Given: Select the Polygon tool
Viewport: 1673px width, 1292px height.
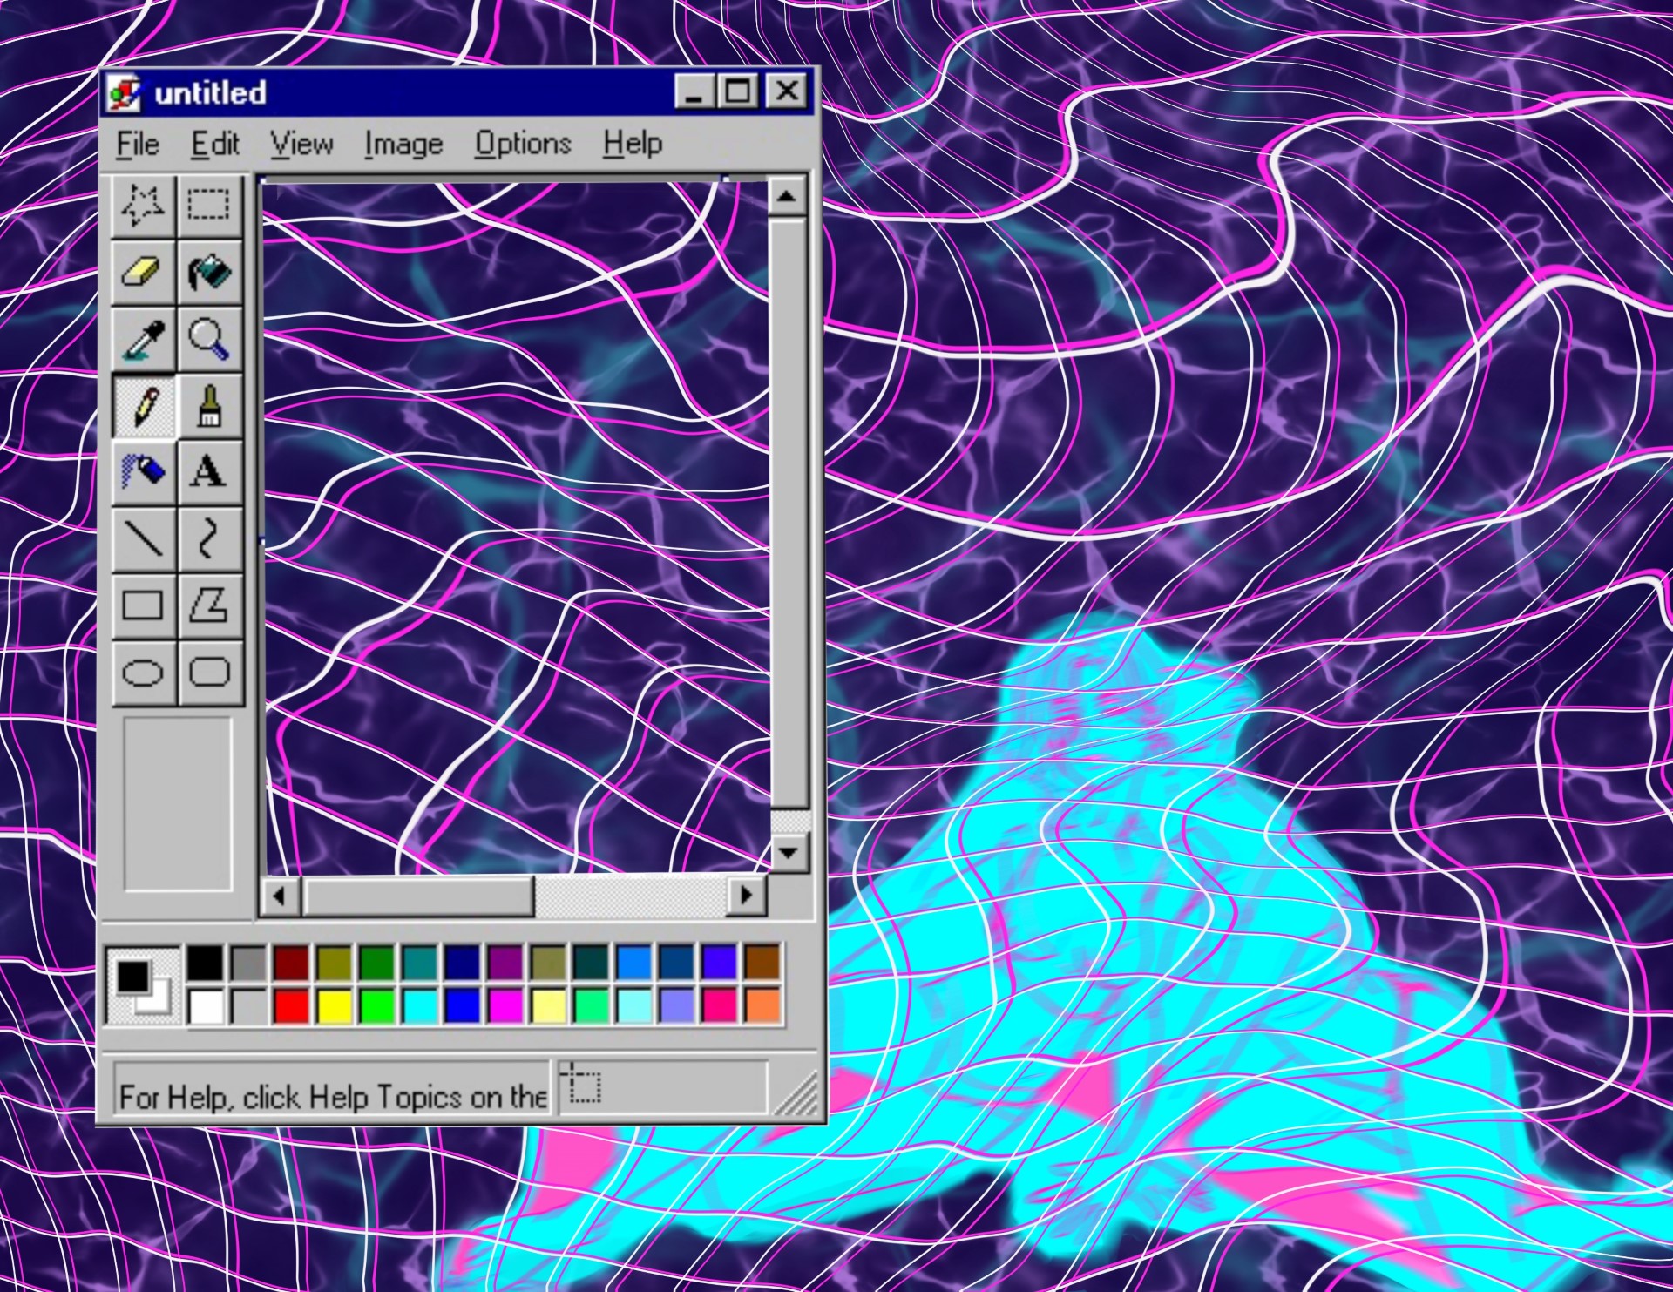Looking at the screenshot, I should (209, 605).
